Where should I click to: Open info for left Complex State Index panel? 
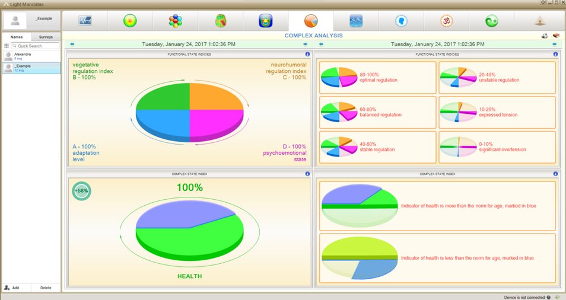307,174
